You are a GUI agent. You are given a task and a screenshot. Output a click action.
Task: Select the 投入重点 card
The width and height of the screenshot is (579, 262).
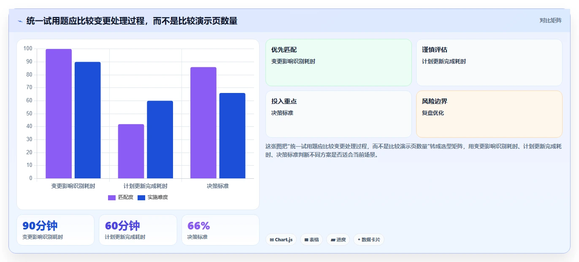coord(338,114)
